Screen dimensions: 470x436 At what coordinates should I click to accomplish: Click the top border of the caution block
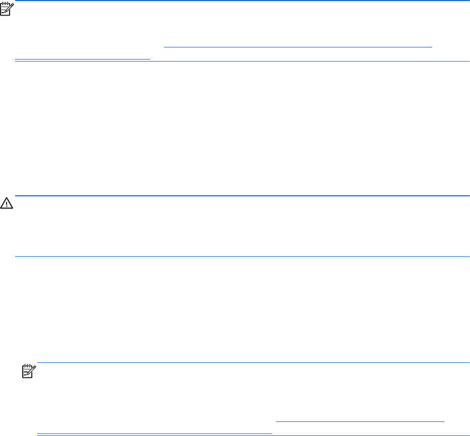point(243,196)
